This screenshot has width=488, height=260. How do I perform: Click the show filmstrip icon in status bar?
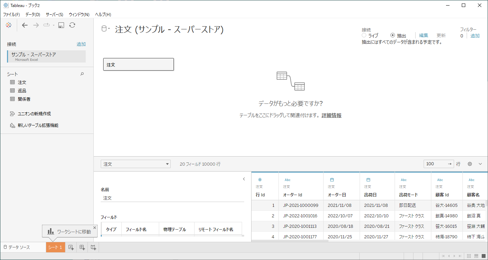click(476, 256)
